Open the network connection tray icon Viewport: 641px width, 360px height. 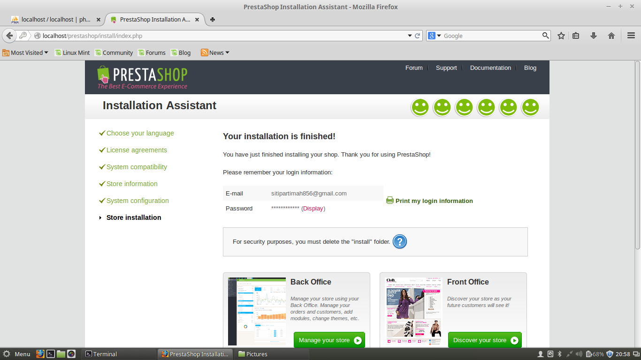click(569, 354)
